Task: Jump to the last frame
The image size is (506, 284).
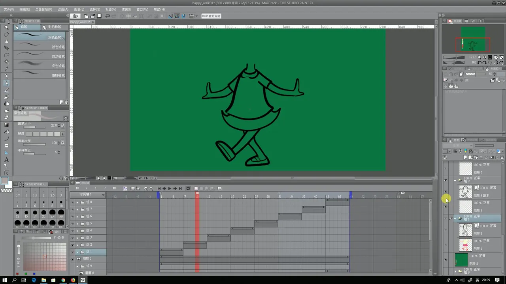Action: [180, 189]
